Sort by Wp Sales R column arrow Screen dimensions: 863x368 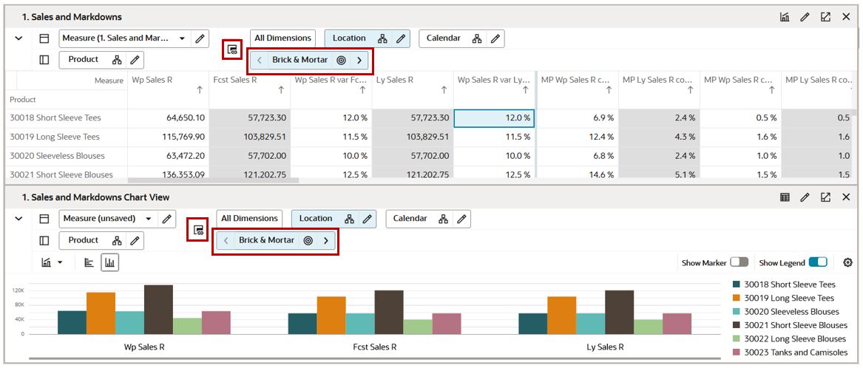[x=199, y=90]
